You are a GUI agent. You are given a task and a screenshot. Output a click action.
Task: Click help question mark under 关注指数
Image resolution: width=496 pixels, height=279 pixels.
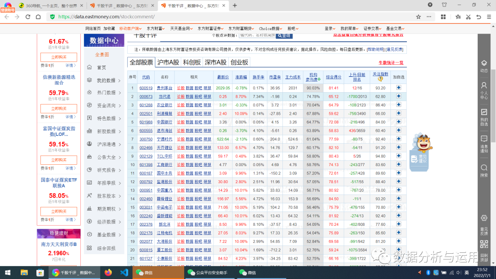(x=380, y=78)
